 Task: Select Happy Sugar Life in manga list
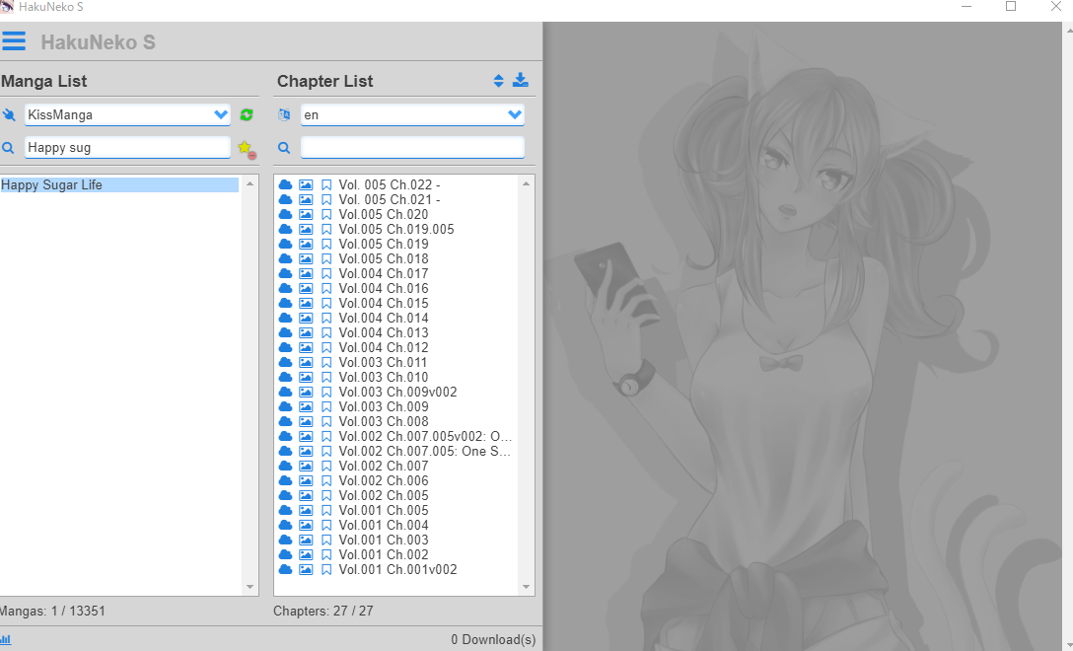point(119,184)
